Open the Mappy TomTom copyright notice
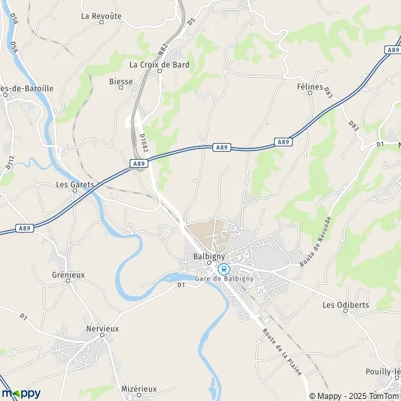Image resolution: width=401 pixels, height=401 pixels. point(355,396)
